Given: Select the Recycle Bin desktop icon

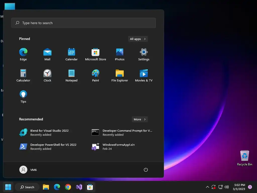Looking at the screenshot, I should (244, 158).
